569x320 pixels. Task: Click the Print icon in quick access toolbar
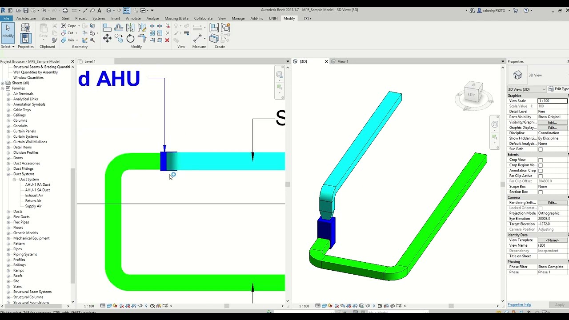click(x=65, y=10)
